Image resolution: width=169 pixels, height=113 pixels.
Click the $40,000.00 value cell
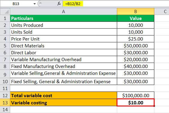135,66
